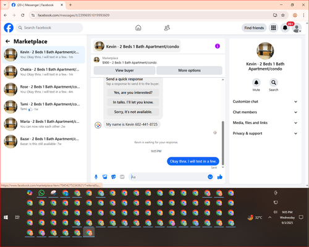The image size is (309, 247).
Task: Attach a photo or file
Action: click(x=105, y=177)
